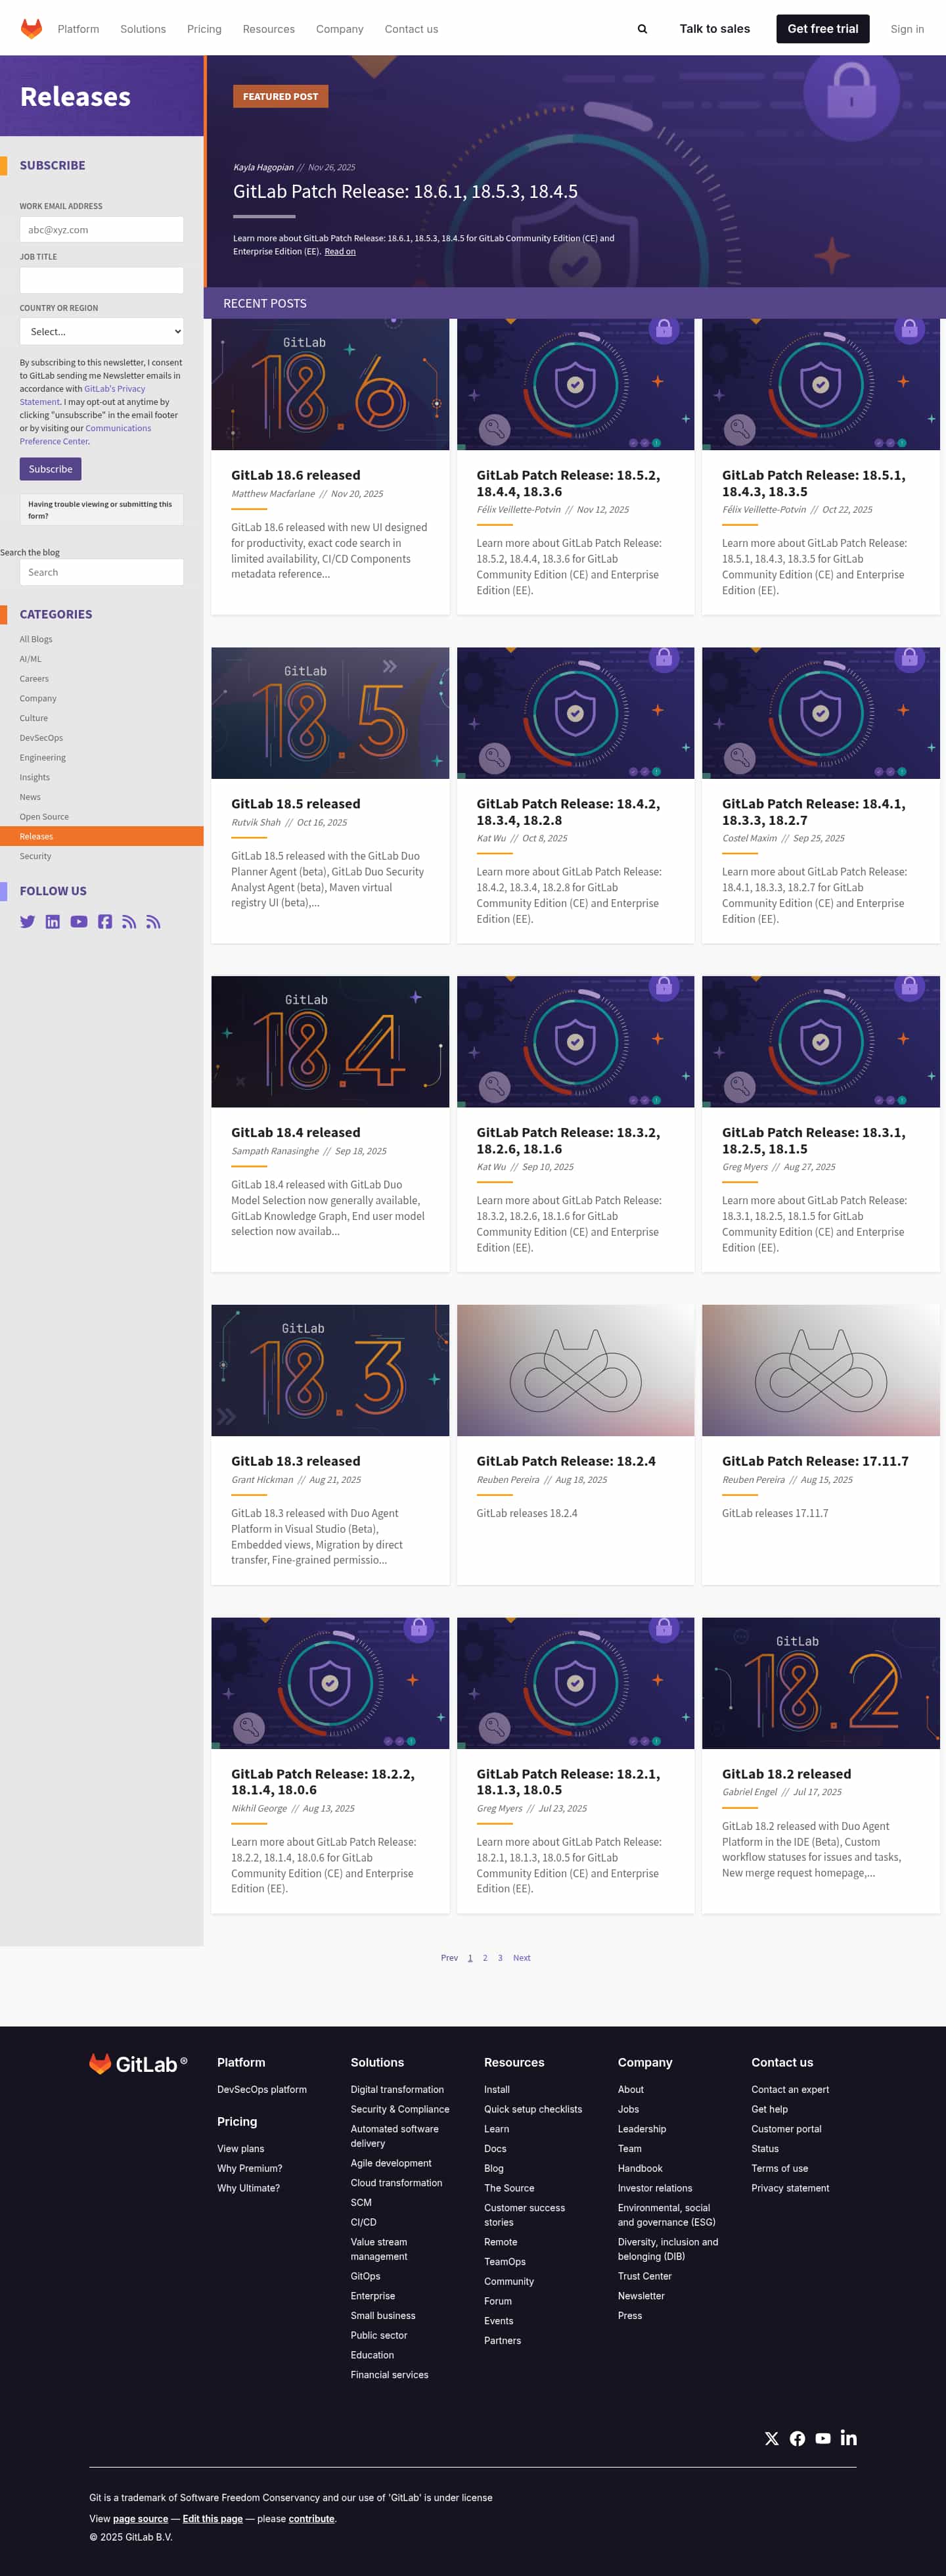Open footer Privacy statement link
This screenshot has width=946, height=2576.
[x=790, y=2188]
